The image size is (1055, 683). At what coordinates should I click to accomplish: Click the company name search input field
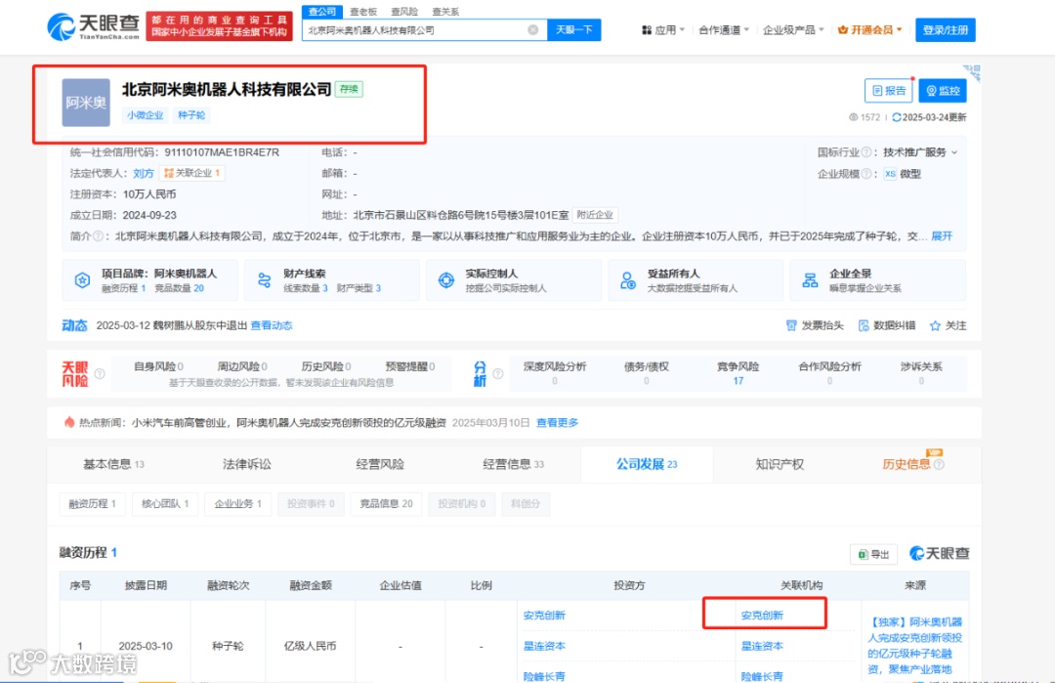point(414,30)
